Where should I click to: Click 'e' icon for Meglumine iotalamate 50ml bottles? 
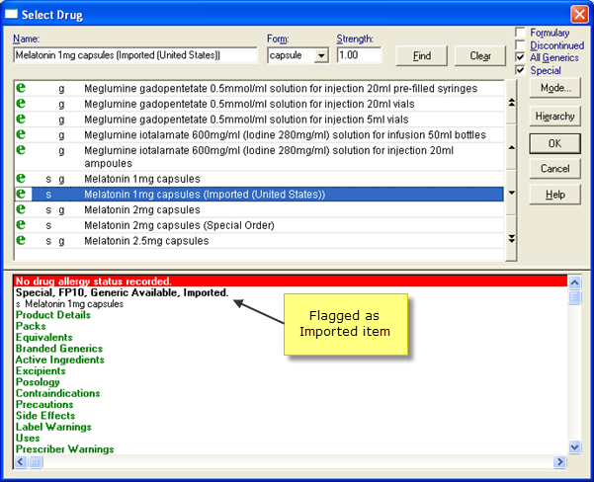pyautogui.click(x=21, y=133)
